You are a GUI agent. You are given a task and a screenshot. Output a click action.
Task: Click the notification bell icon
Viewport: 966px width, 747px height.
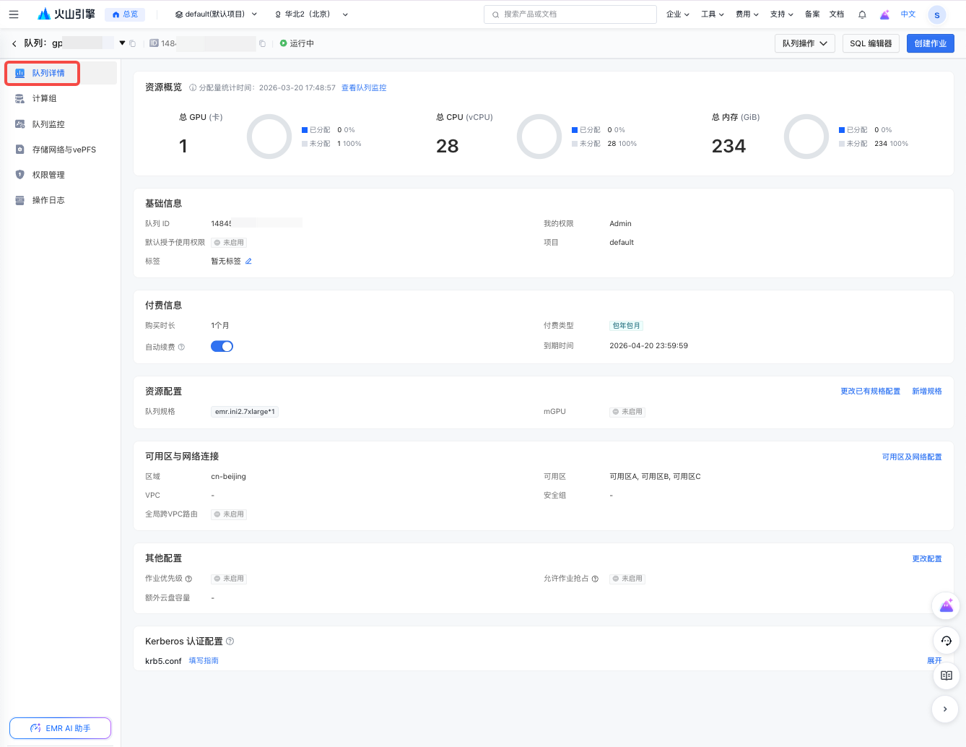[862, 14]
